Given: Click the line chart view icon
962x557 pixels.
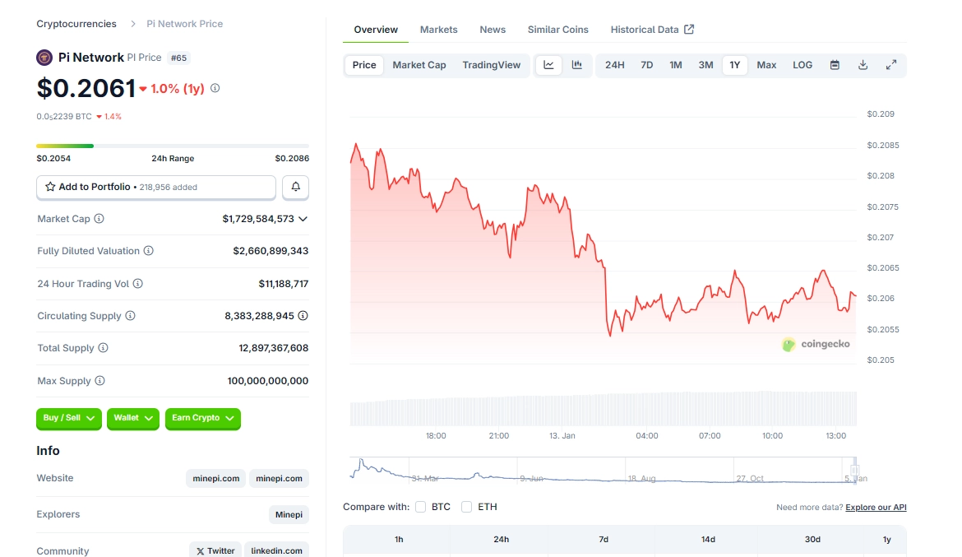Looking at the screenshot, I should pos(549,65).
